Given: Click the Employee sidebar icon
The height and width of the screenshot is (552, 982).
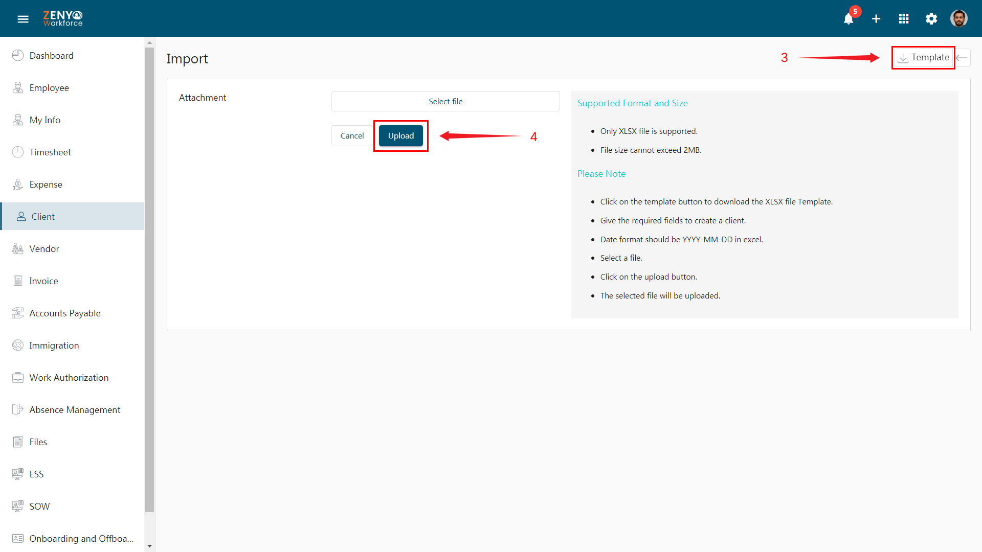Looking at the screenshot, I should (x=17, y=87).
